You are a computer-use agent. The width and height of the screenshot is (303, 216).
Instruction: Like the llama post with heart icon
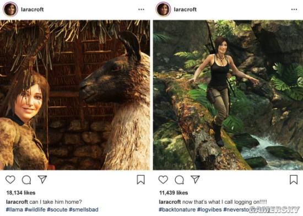coord(10,180)
